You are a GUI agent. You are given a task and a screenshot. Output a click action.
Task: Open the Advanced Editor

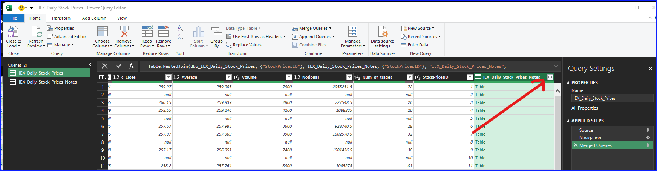click(x=67, y=37)
